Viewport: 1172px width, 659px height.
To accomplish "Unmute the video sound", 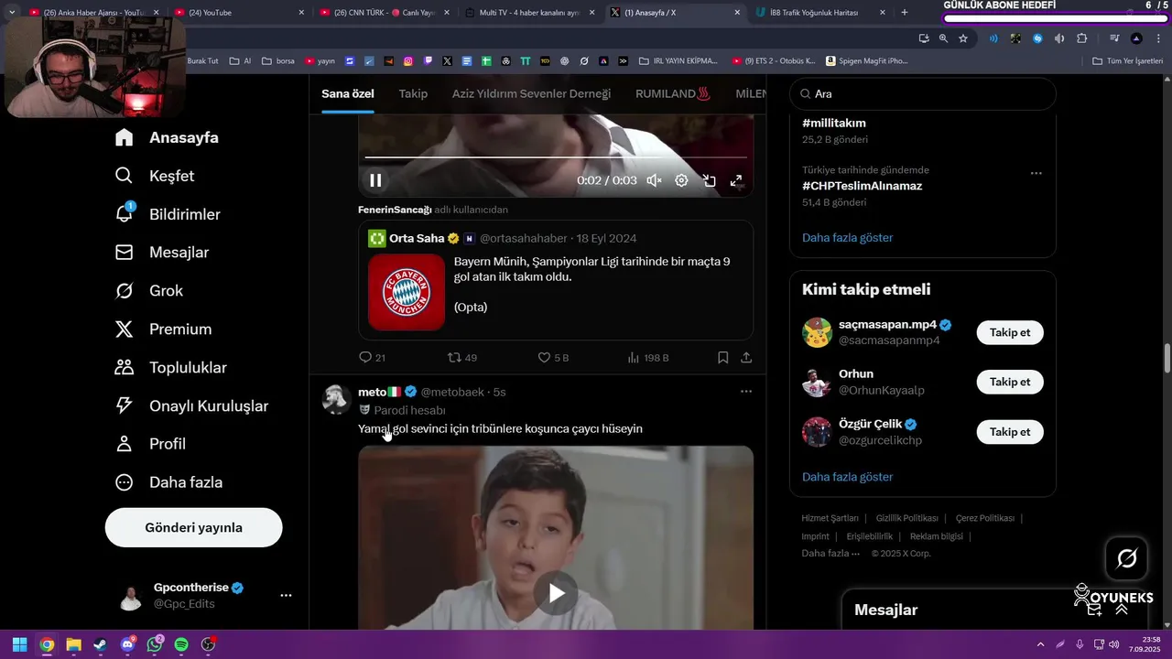I will click(654, 180).
